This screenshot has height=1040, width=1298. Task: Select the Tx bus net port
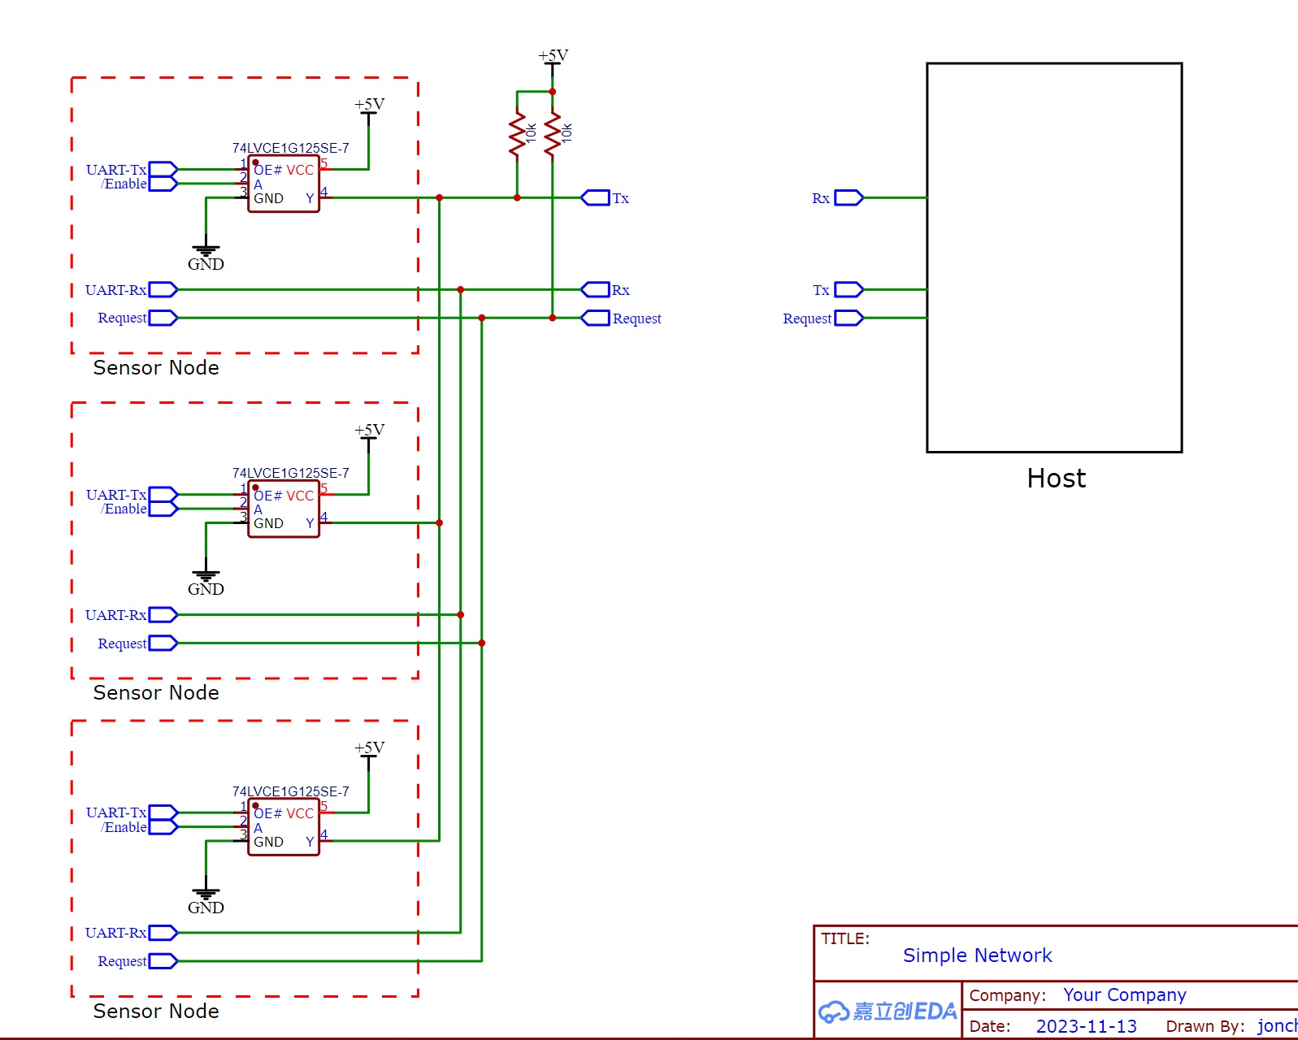[596, 197]
